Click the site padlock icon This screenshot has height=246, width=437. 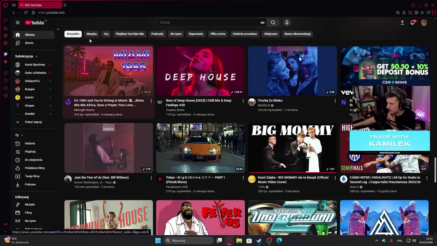click(x=33, y=13)
